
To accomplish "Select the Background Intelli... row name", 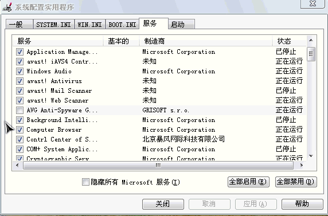I will coord(62,120).
